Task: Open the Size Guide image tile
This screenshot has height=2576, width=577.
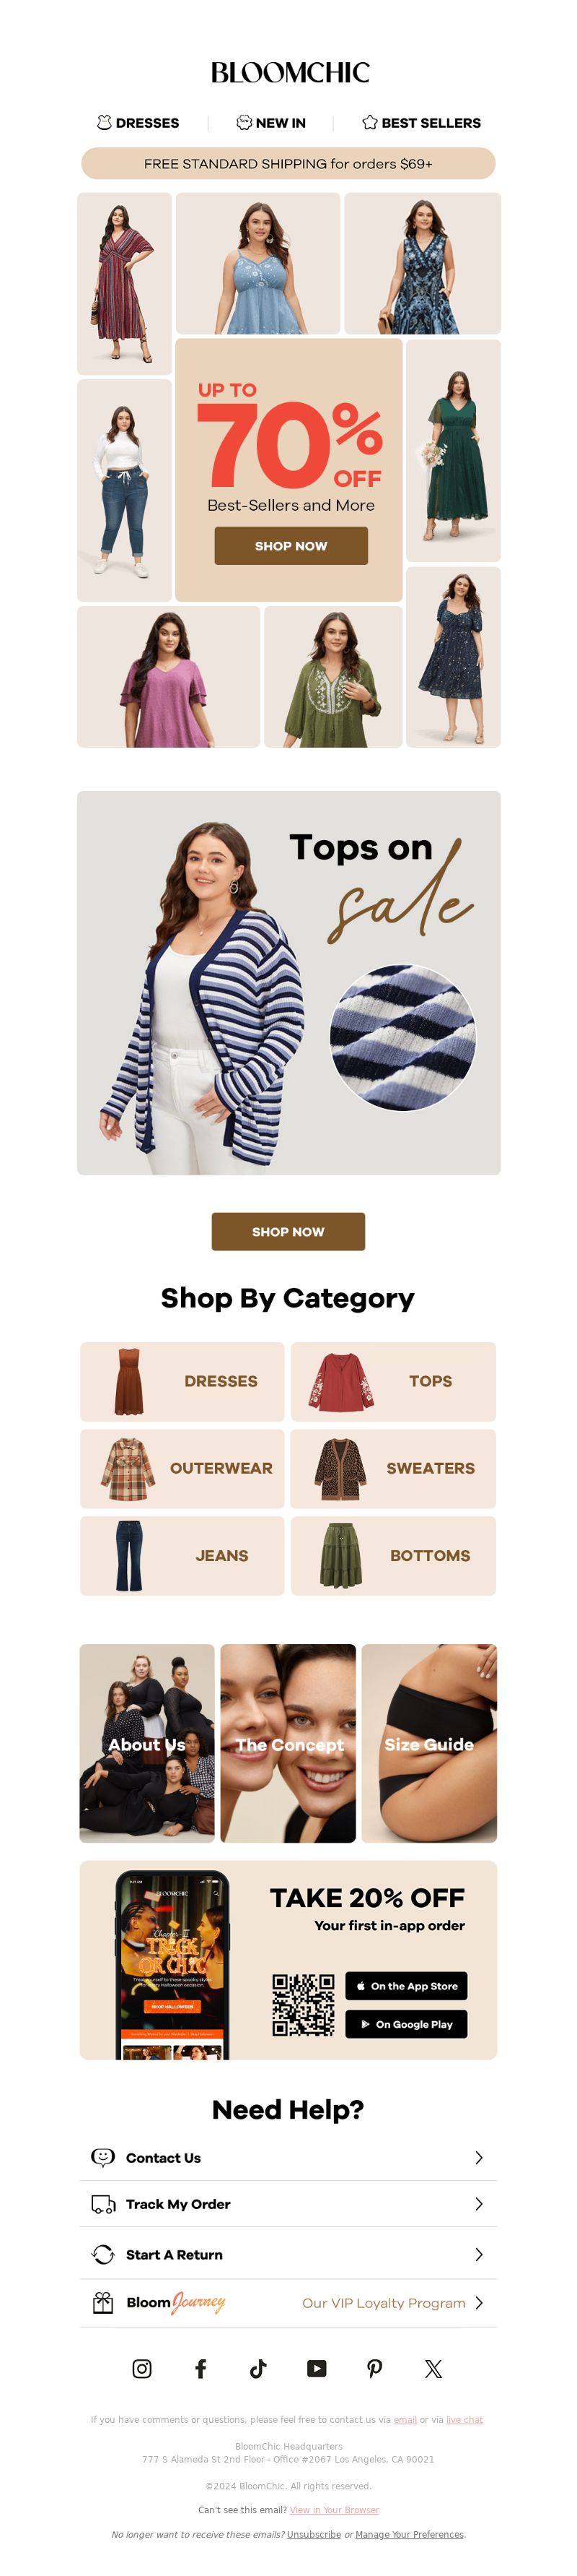Action: 429,1743
